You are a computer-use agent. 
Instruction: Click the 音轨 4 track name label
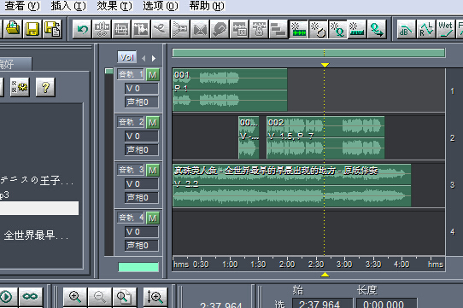click(x=131, y=218)
